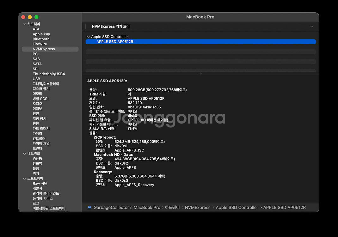
Task: Select 위치 in the sidebar
Action: (x=36, y=173)
